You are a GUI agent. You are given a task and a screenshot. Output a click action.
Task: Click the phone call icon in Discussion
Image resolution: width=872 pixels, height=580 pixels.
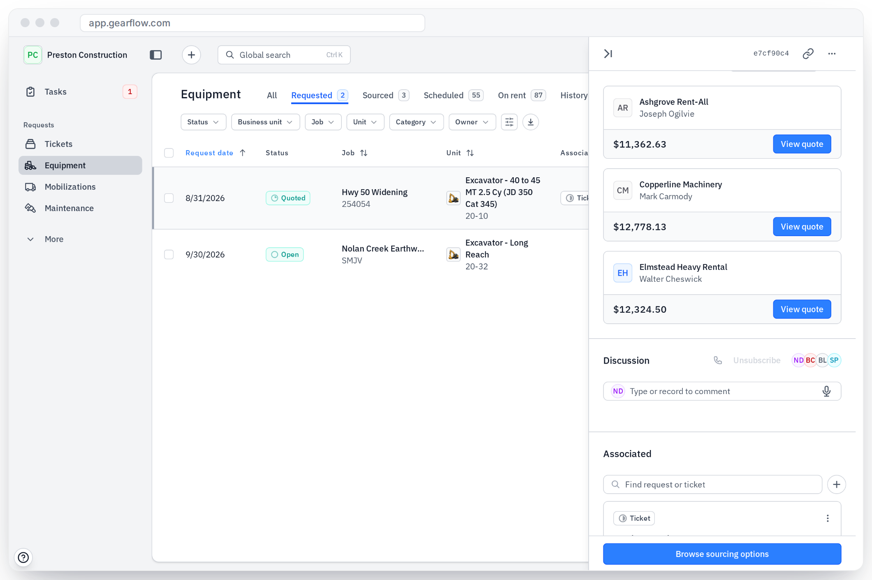click(718, 360)
